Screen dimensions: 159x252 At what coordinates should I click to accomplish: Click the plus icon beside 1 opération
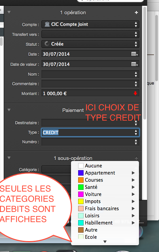136,12
